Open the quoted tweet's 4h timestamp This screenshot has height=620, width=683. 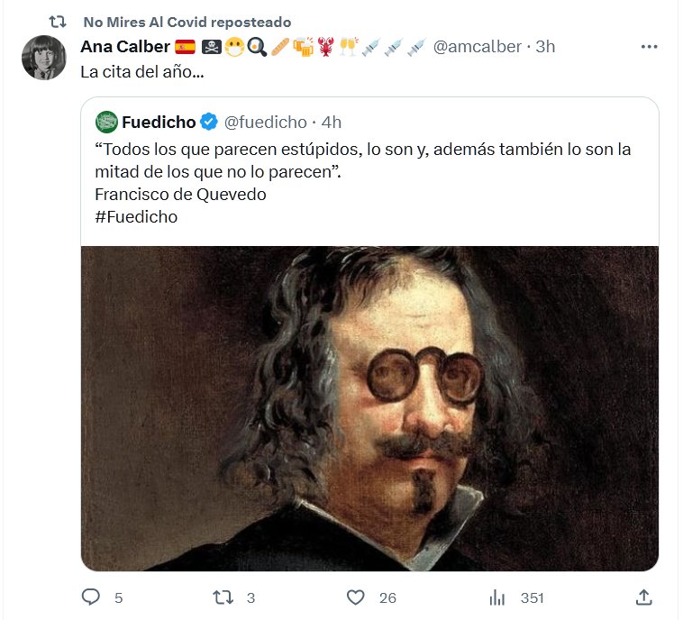(x=331, y=122)
